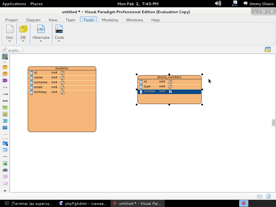Select the pointer selection tool in palette

pyautogui.click(x=5, y=57)
